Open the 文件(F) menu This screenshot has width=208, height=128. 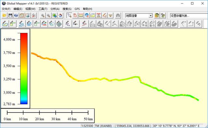coord(6,9)
